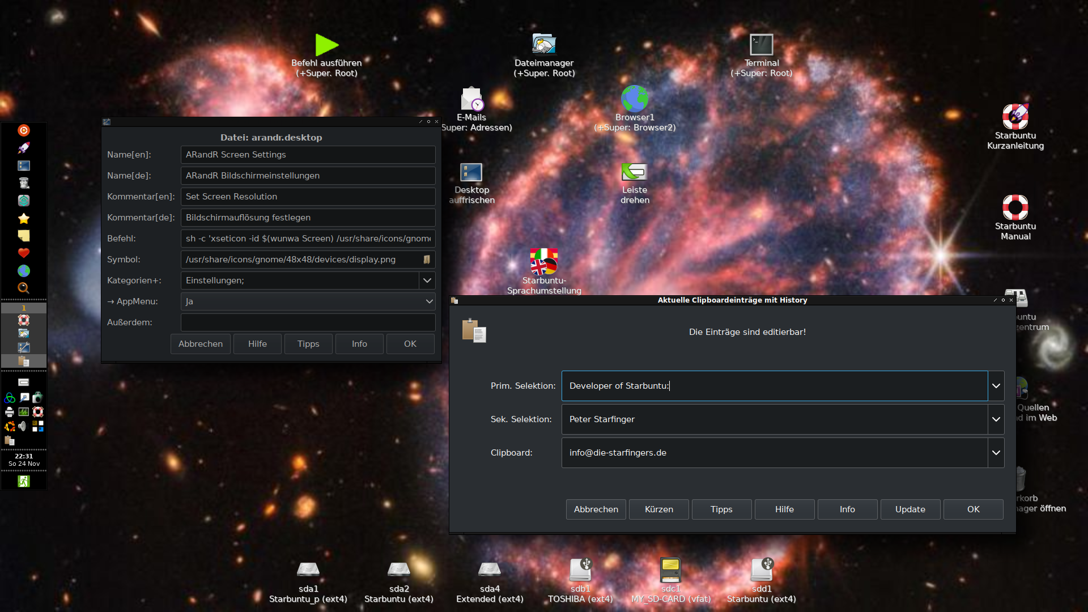This screenshot has height=612, width=1088.
Task: Click Hilfe in arandr.desktop dialog
Action: pyautogui.click(x=257, y=344)
